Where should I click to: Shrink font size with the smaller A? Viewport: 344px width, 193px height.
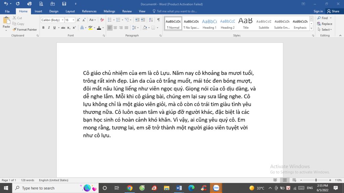point(84,20)
